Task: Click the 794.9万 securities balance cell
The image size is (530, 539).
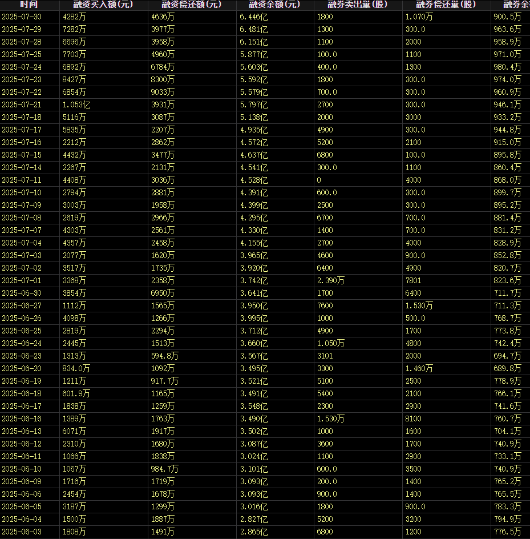Action: pos(508,520)
